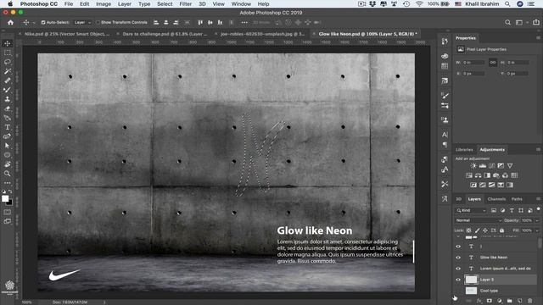Image resolution: width=543 pixels, height=305 pixels.
Task: Select the Lasso tool
Action: click(8, 62)
